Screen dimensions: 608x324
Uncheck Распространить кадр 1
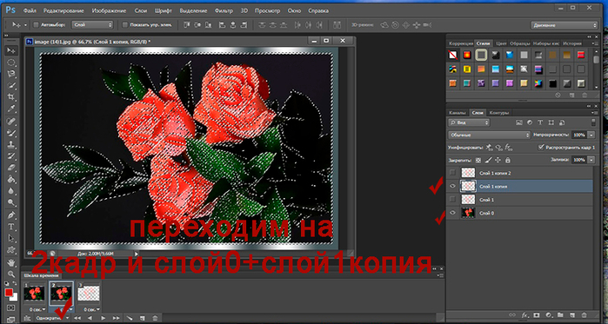541,148
